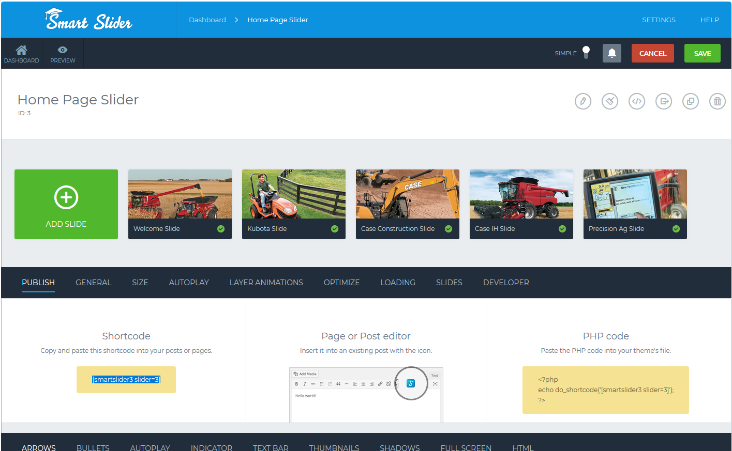Open the LOADING tab
The image size is (732, 451).
(398, 283)
